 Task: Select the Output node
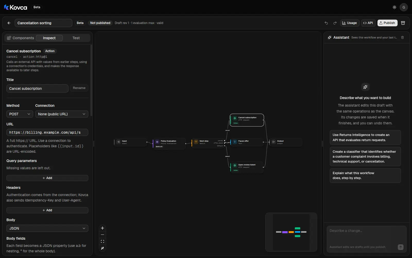tap(286, 142)
